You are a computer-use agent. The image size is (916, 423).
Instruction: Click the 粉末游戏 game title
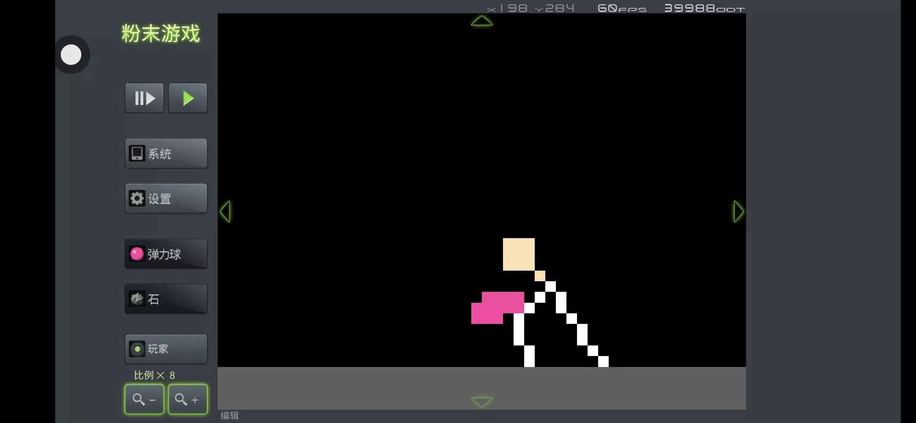(x=160, y=34)
